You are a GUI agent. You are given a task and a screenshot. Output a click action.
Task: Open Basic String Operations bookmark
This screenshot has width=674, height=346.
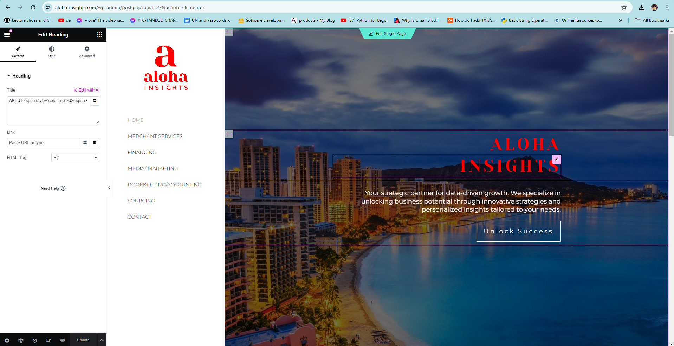(x=525, y=20)
